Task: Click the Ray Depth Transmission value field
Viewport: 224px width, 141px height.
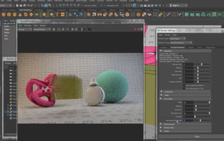Action: 188,113
